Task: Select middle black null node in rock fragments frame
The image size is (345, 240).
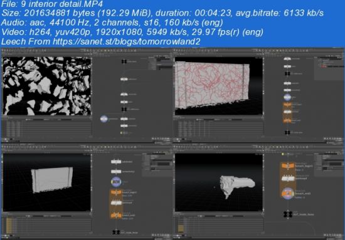Action: (124, 109)
